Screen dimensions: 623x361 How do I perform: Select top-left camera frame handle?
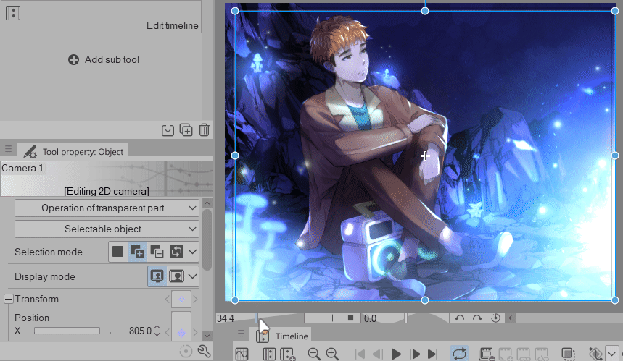pyautogui.click(x=235, y=11)
